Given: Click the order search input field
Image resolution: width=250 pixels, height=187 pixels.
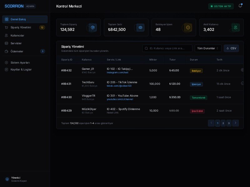Looking at the screenshot, I should tap(167, 48).
